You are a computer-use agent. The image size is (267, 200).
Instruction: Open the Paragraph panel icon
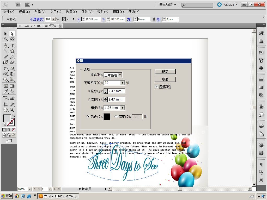pyautogui.click(x=261, y=164)
